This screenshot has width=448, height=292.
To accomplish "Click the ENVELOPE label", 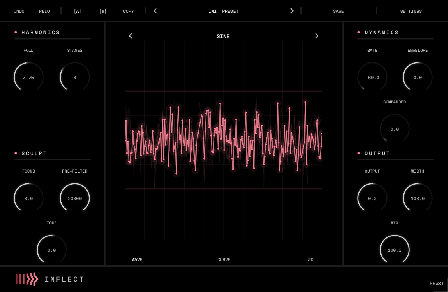I will tap(417, 50).
